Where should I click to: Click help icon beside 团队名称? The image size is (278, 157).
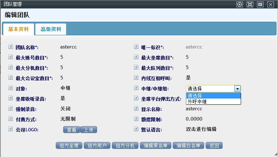[x=11, y=47]
